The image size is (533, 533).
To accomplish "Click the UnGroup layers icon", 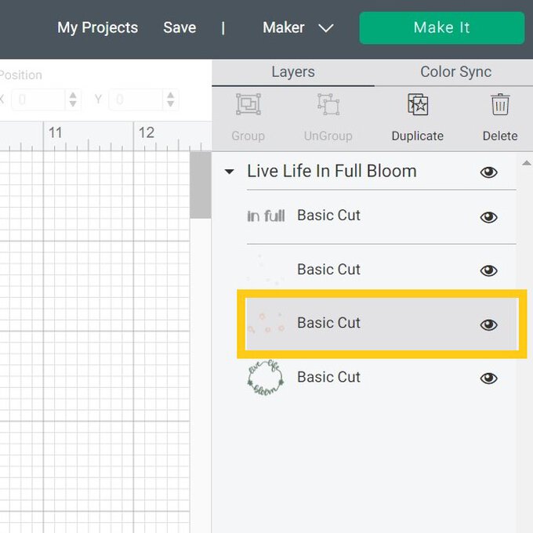I will tap(328, 106).
